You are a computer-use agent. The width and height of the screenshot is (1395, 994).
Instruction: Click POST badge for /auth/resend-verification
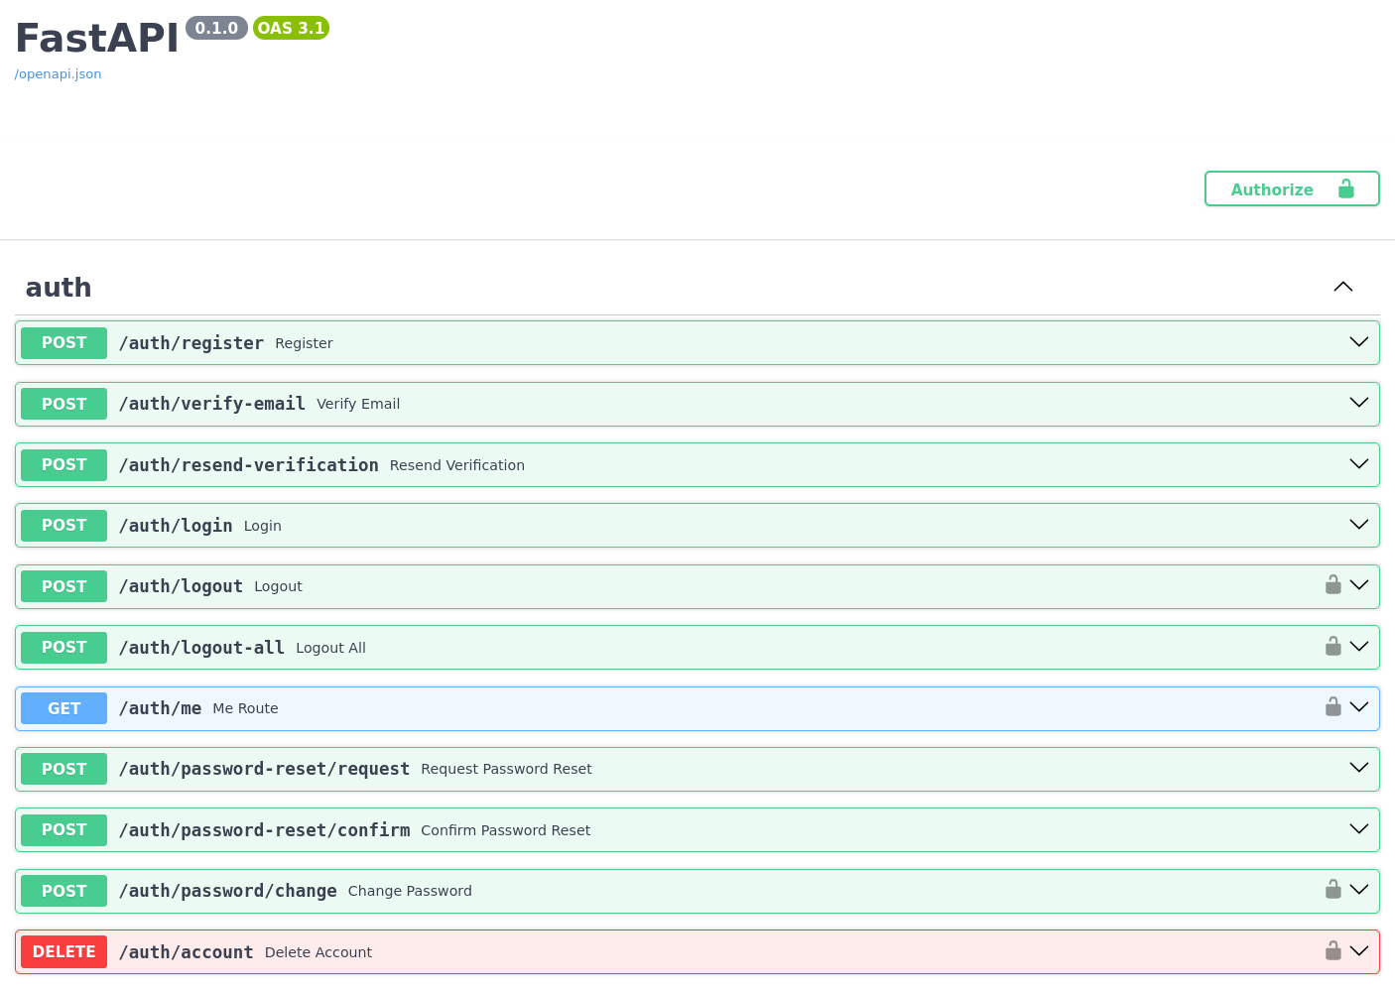tap(63, 464)
